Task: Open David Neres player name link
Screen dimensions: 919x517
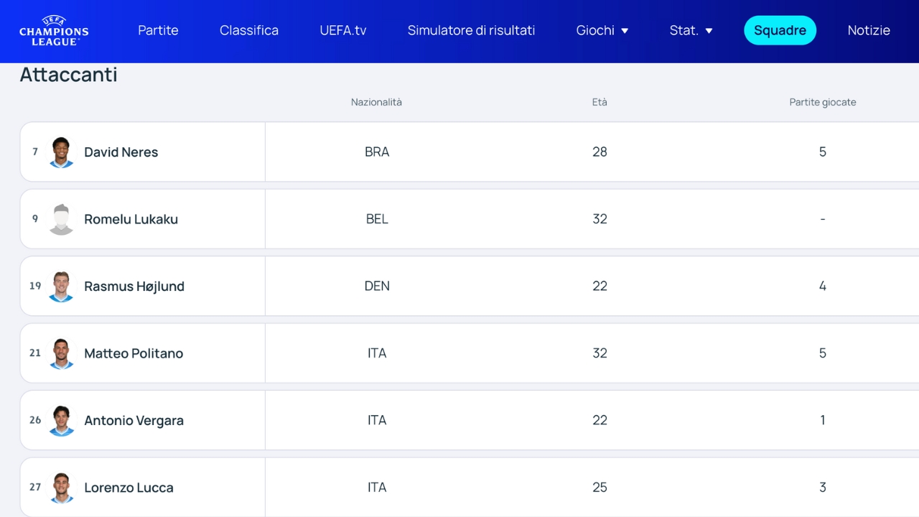Action: pos(121,152)
